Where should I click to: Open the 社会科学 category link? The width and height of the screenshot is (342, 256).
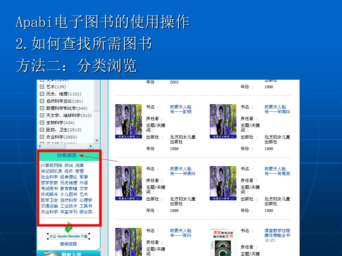coord(49,177)
